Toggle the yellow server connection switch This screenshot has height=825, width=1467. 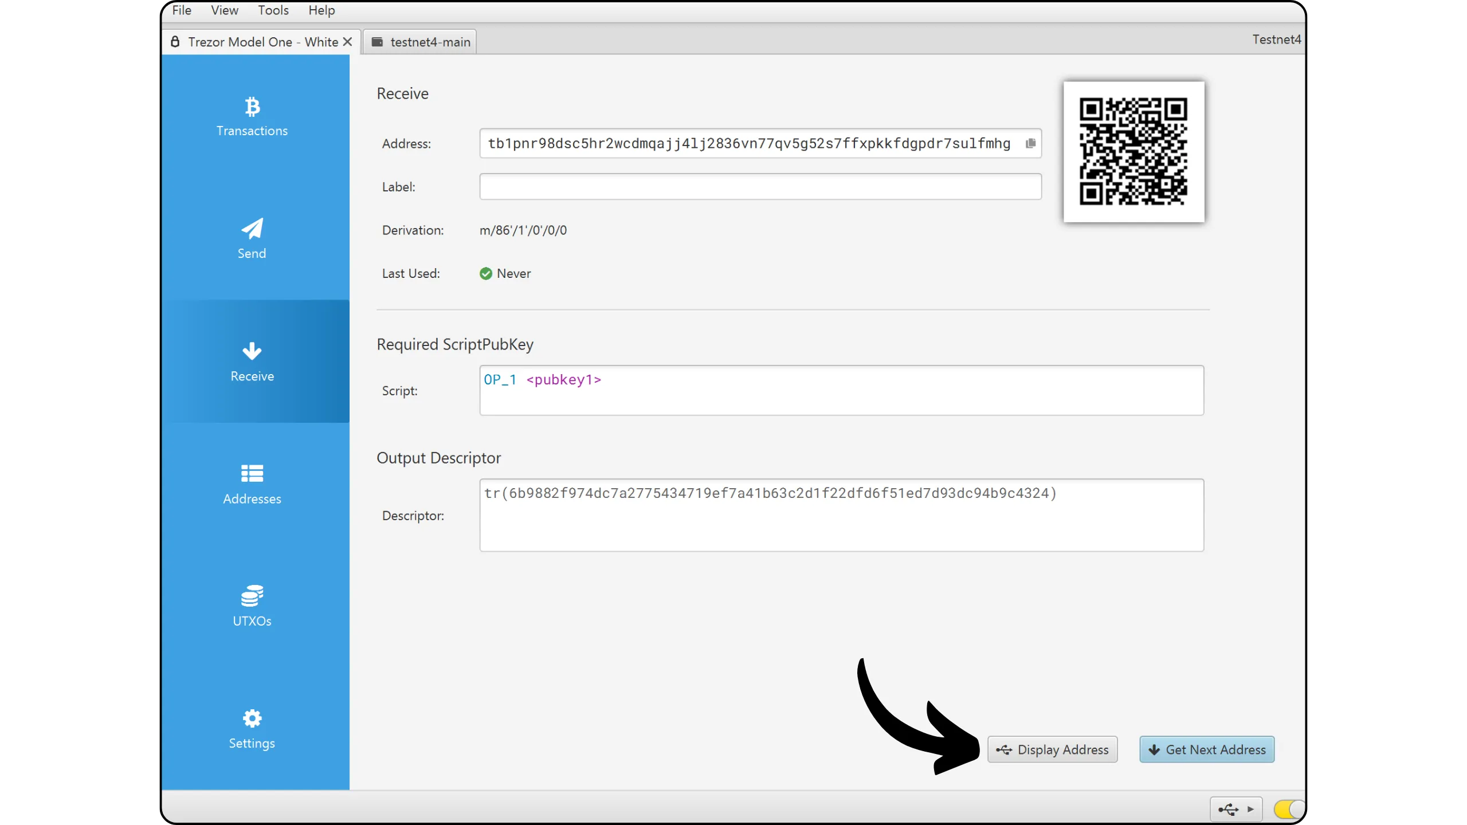(x=1288, y=809)
